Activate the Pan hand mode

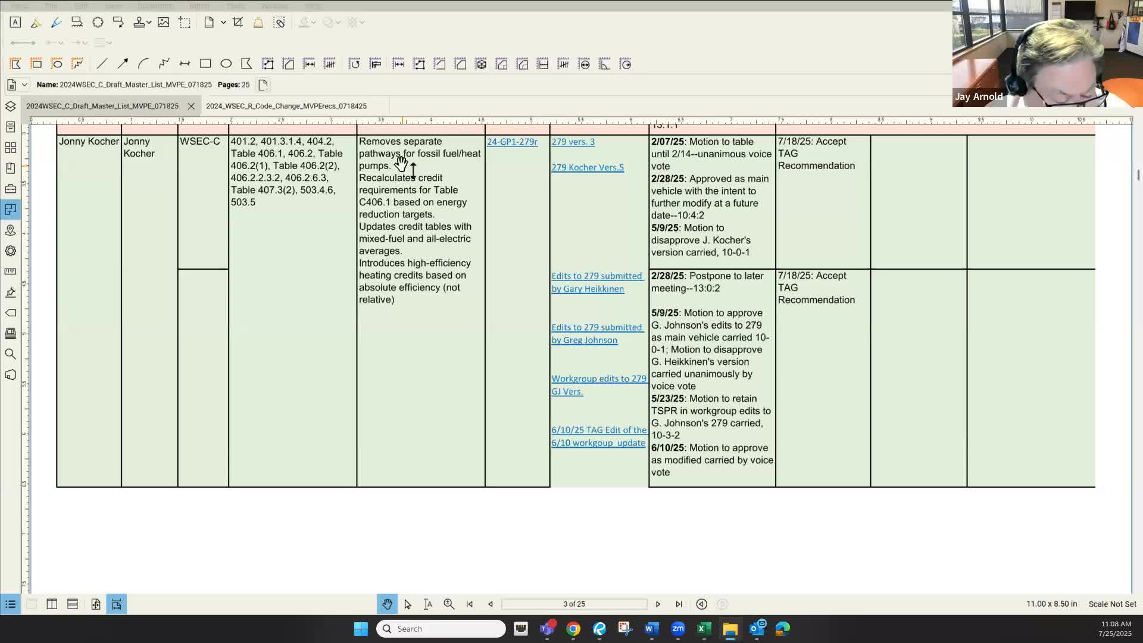click(x=387, y=604)
